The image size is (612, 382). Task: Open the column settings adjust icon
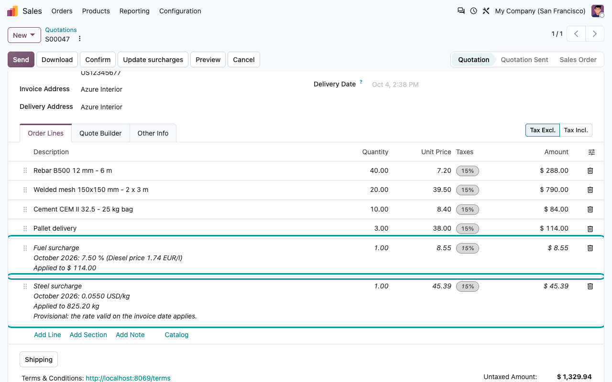[591, 152]
